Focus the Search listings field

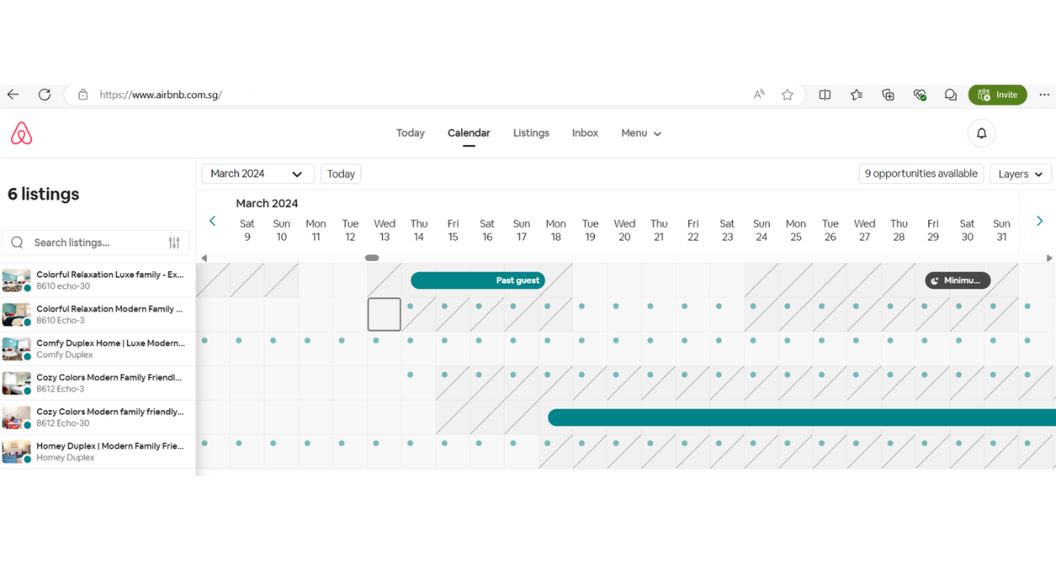click(x=96, y=243)
